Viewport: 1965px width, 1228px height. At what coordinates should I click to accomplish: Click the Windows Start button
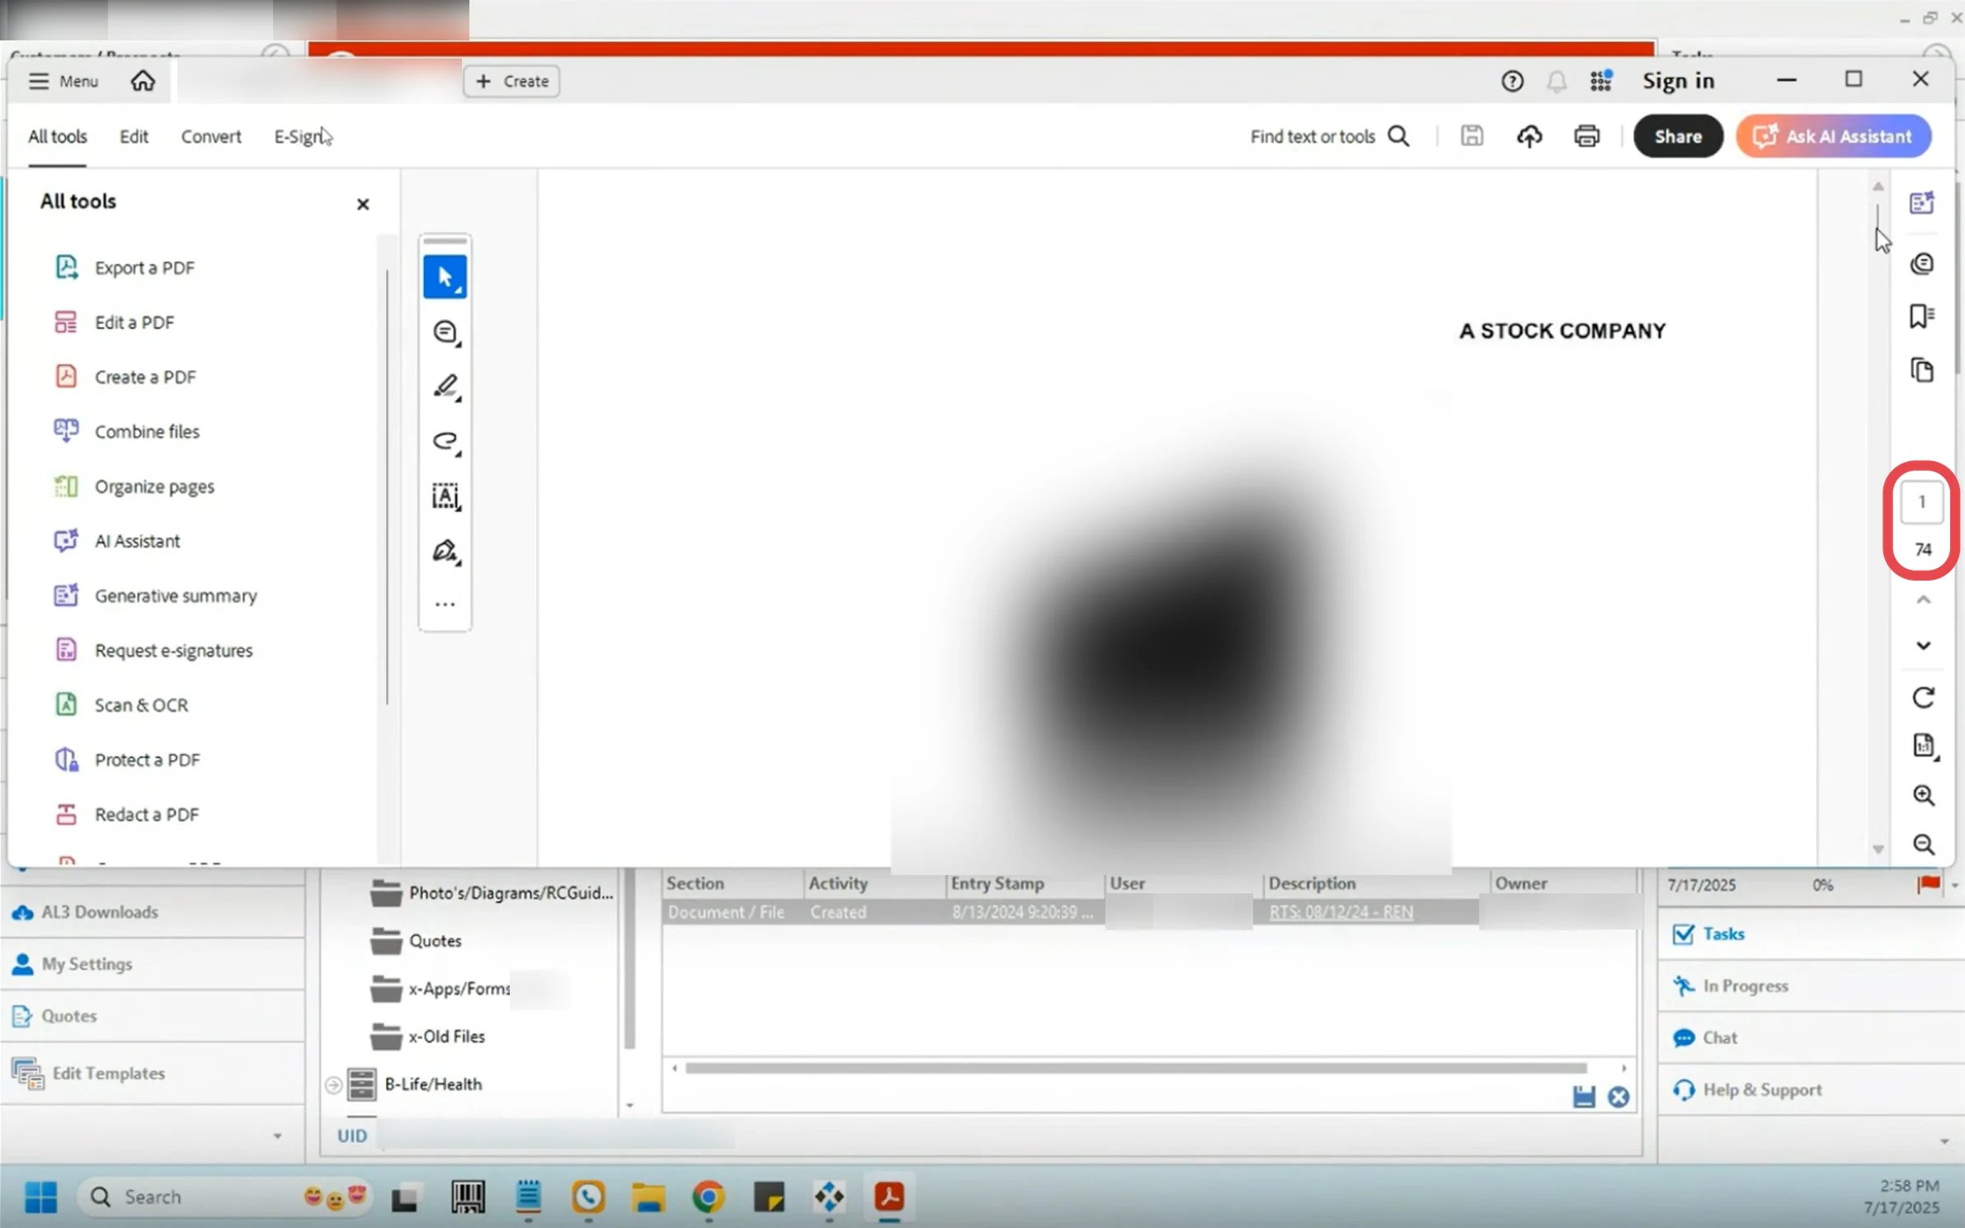[x=40, y=1196]
